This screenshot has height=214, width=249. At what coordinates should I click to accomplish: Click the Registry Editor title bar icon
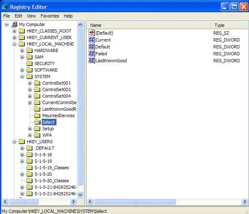coord(5,7)
